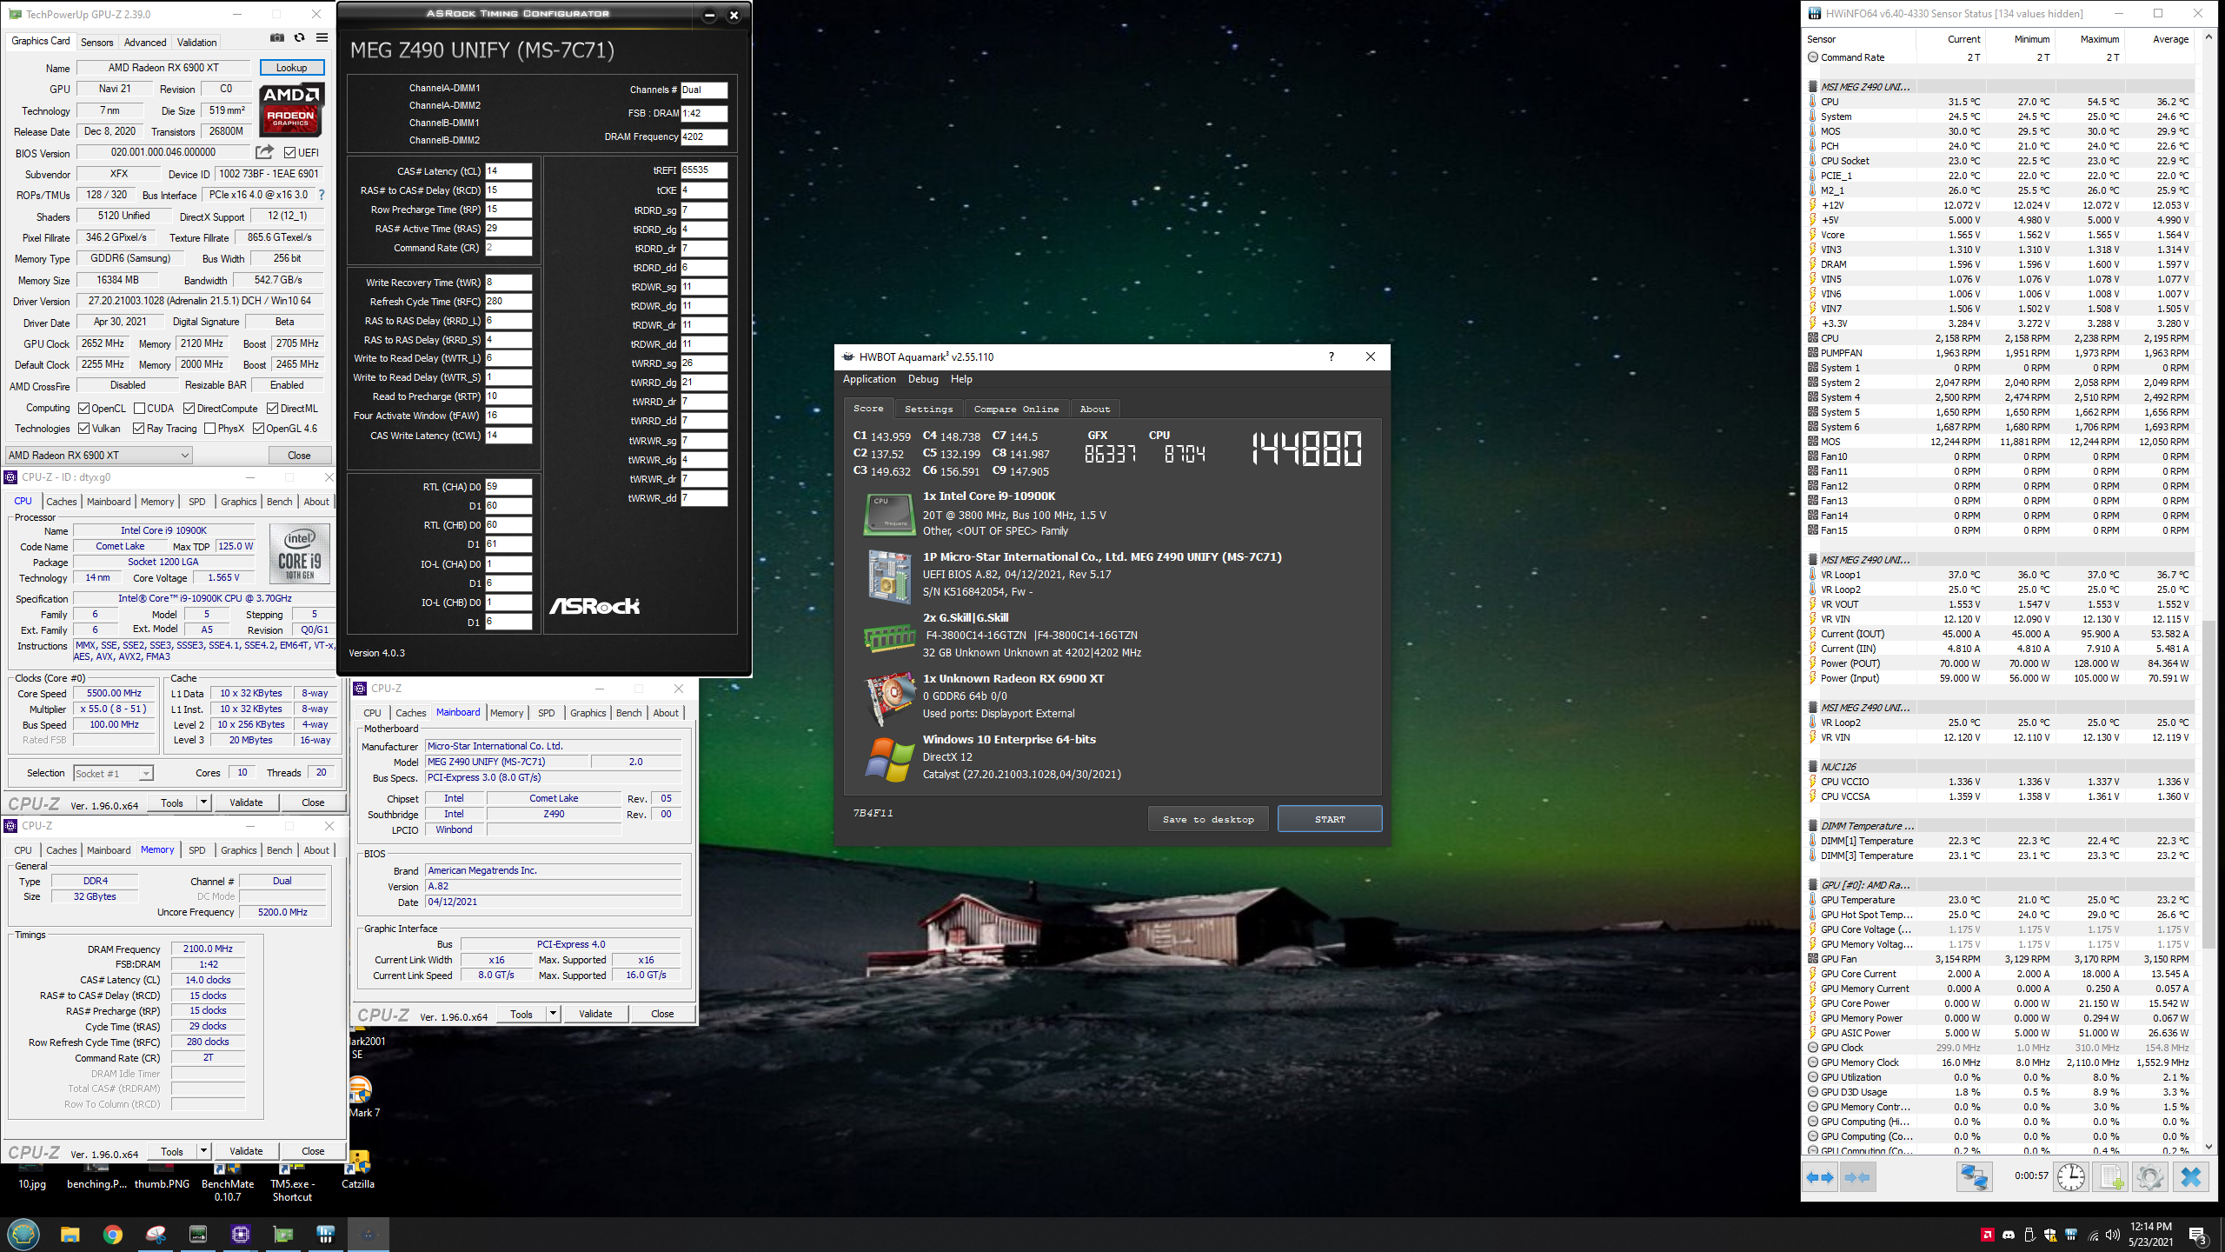Click the Bus Interface question mark
The image size is (2225, 1252).
point(322,195)
